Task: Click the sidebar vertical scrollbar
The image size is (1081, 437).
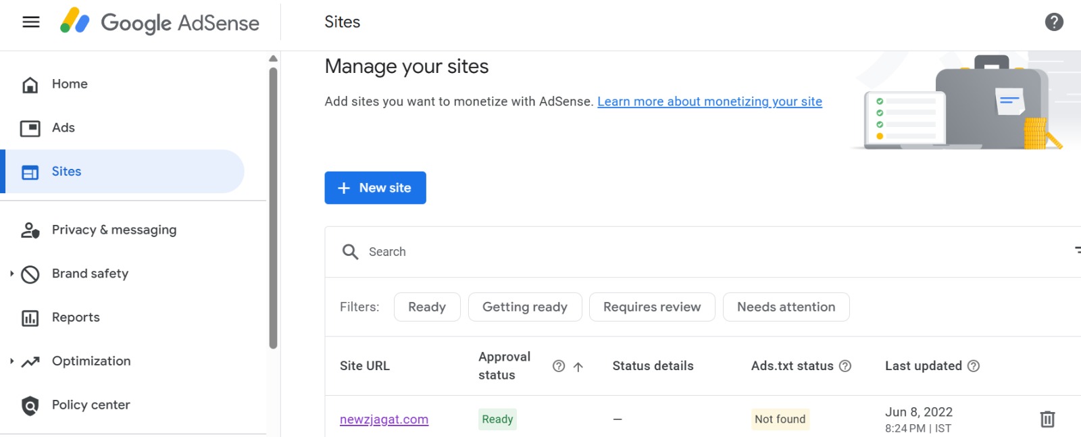Action: tap(273, 207)
